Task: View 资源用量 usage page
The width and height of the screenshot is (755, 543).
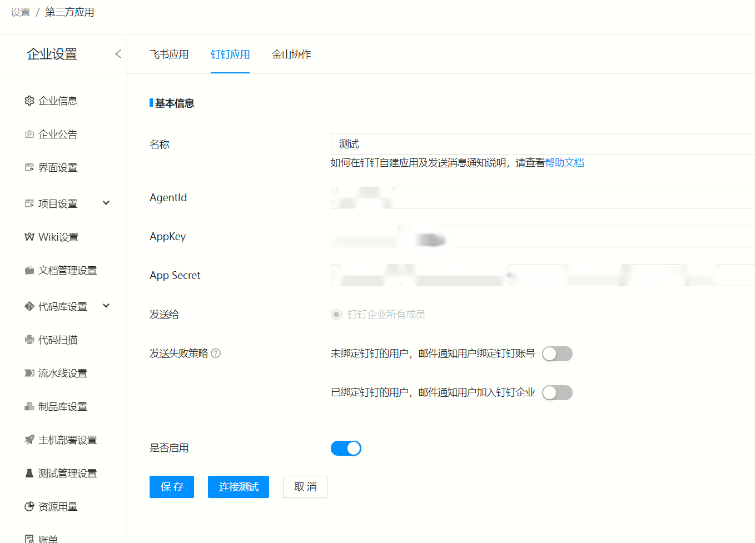Action: click(29, 506)
